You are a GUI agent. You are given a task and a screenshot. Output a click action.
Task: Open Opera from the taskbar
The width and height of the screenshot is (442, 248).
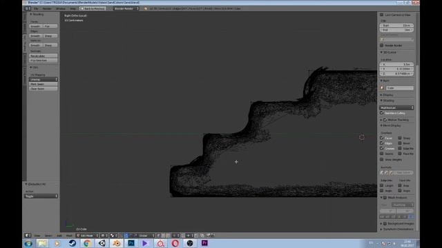[175, 243]
